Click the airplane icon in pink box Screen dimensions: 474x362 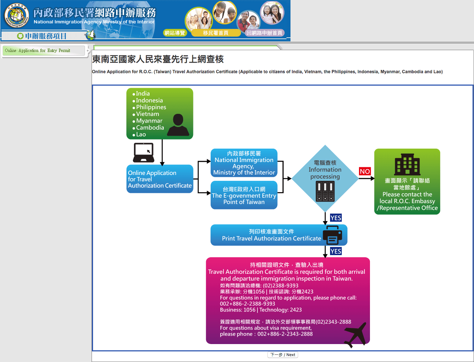coord(356,335)
